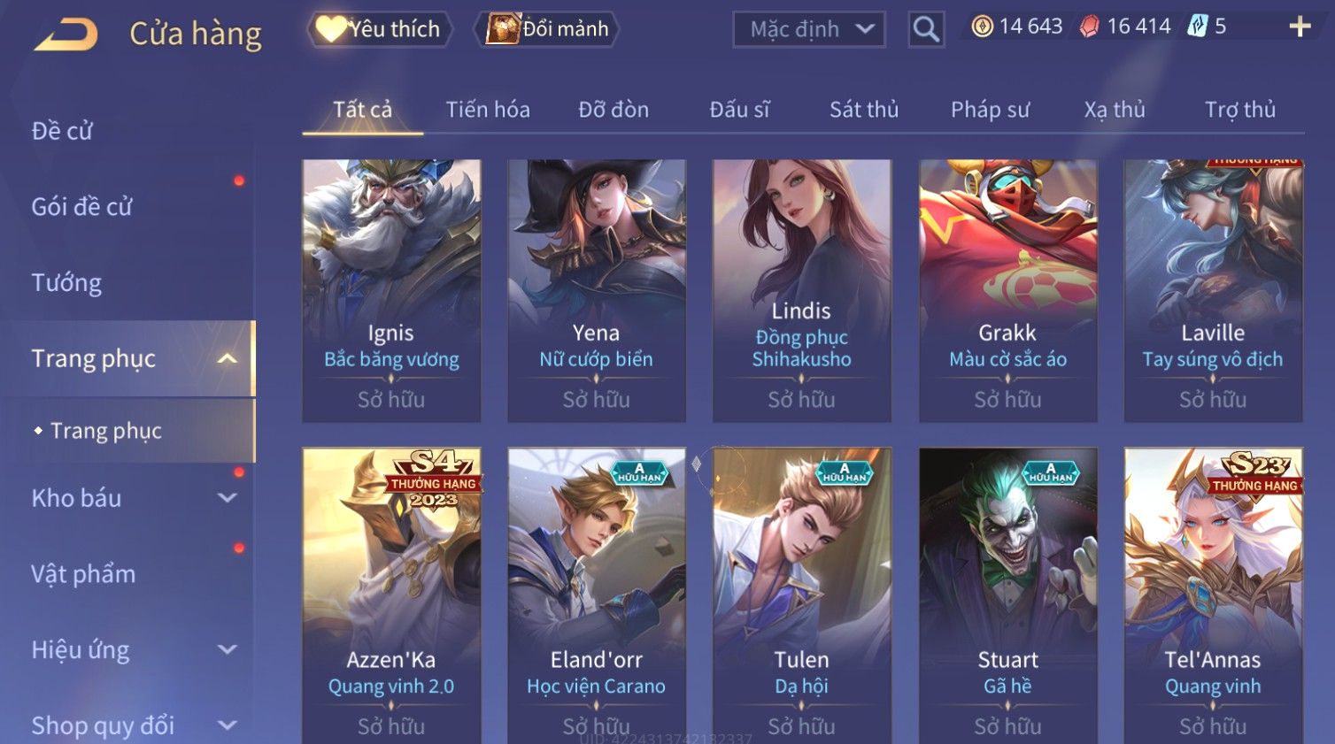Open Tướng in the sidebar

coord(66,283)
